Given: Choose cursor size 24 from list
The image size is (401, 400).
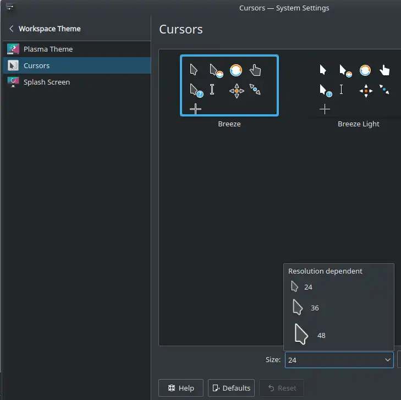Looking at the screenshot, I should 339,287.
